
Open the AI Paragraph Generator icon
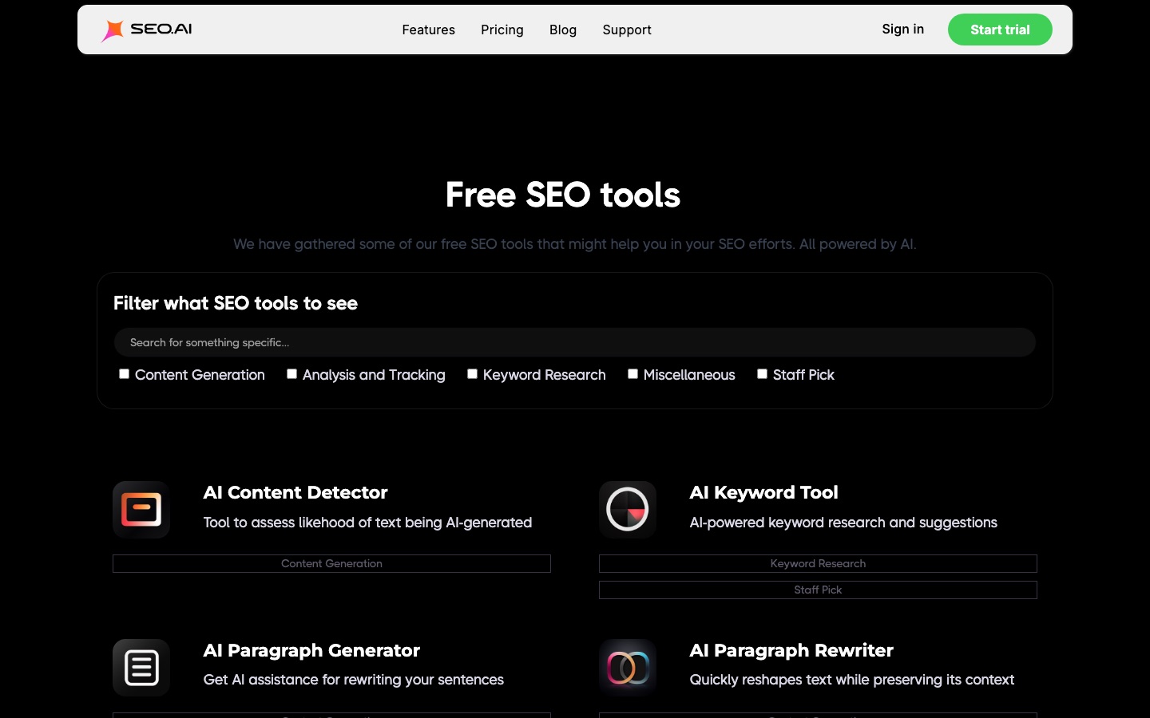pyautogui.click(x=141, y=668)
